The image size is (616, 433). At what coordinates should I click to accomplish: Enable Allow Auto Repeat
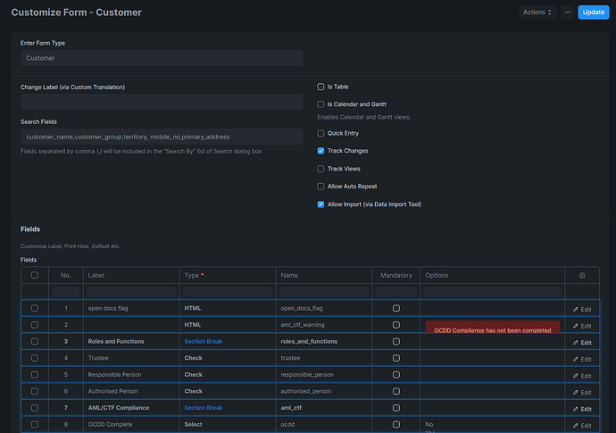(x=320, y=187)
